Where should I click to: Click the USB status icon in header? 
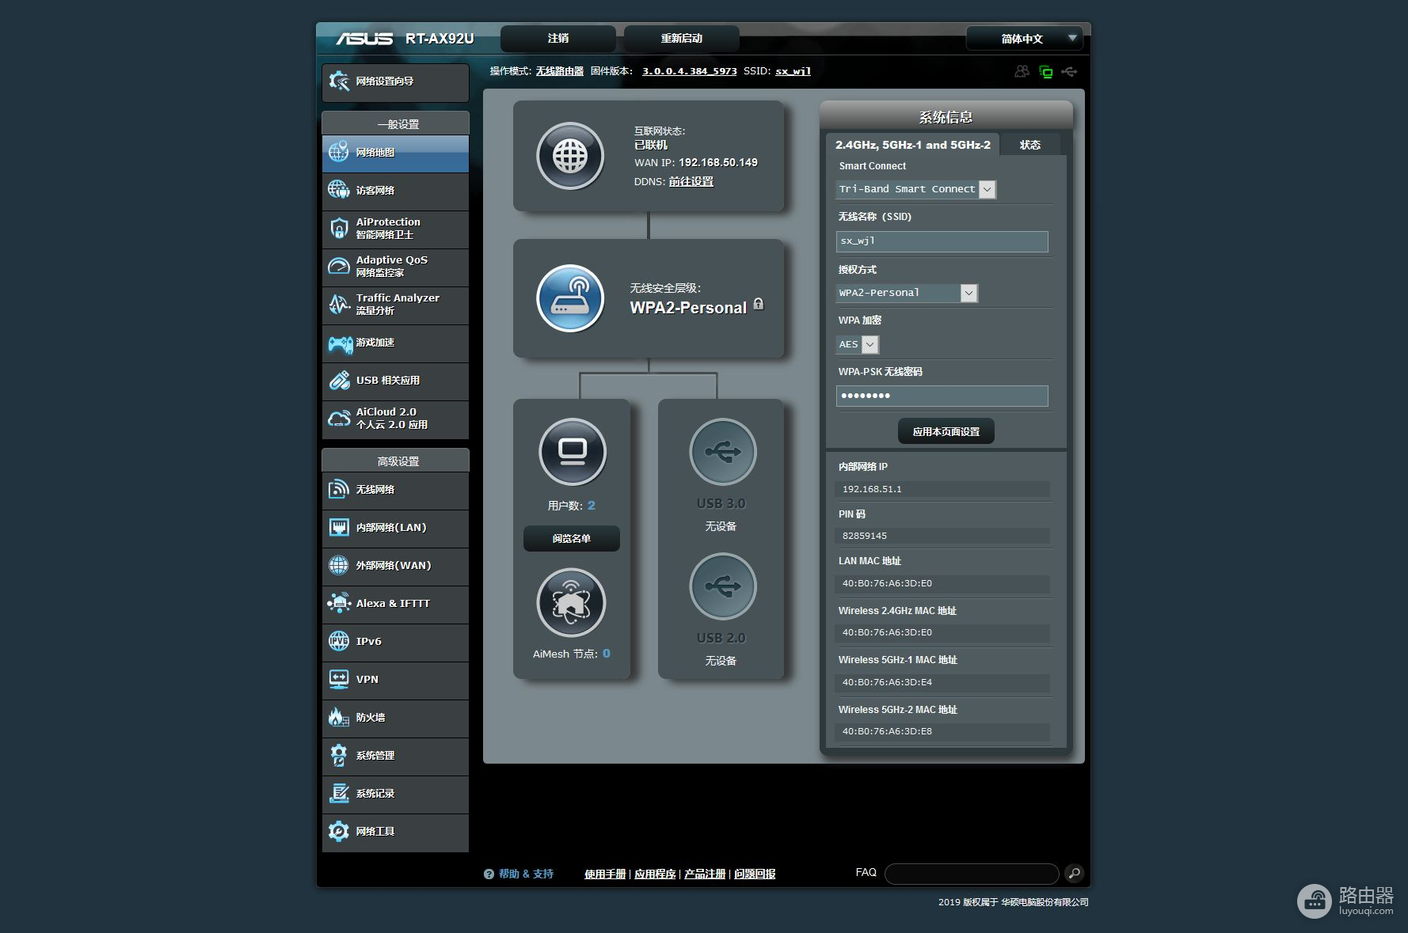tap(1069, 72)
